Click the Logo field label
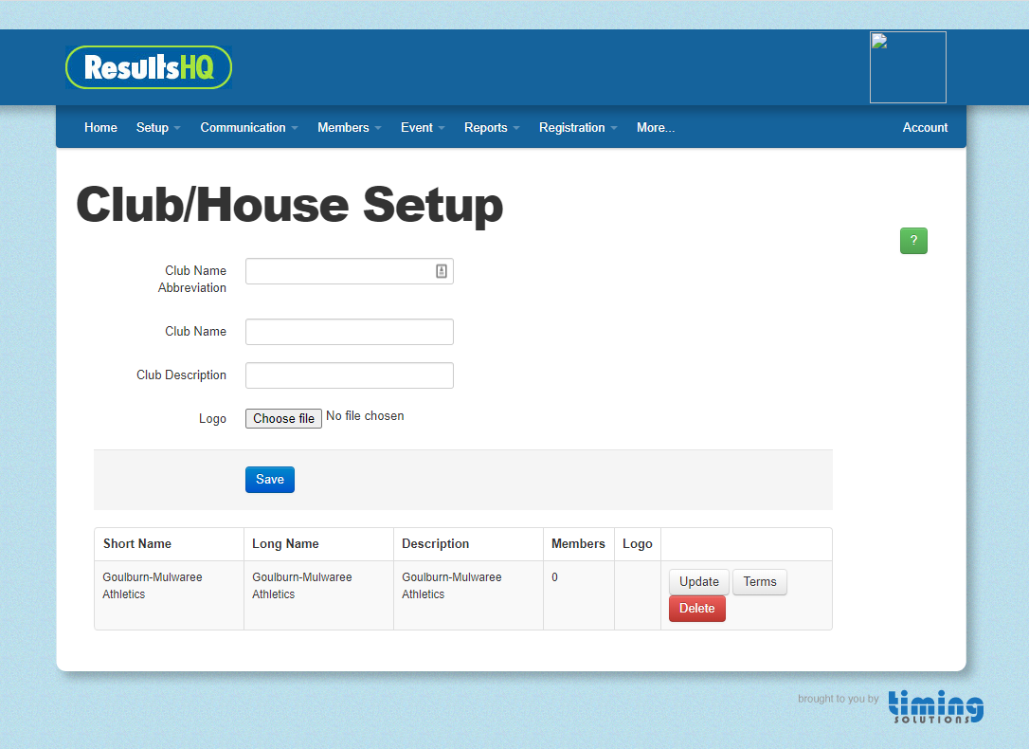Image resolution: width=1029 pixels, height=749 pixels. [212, 418]
